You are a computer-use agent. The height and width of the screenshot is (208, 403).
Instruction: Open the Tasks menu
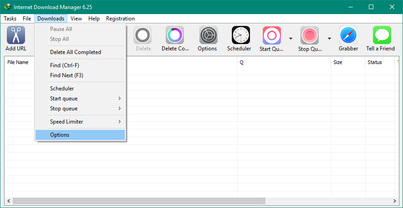coord(10,19)
